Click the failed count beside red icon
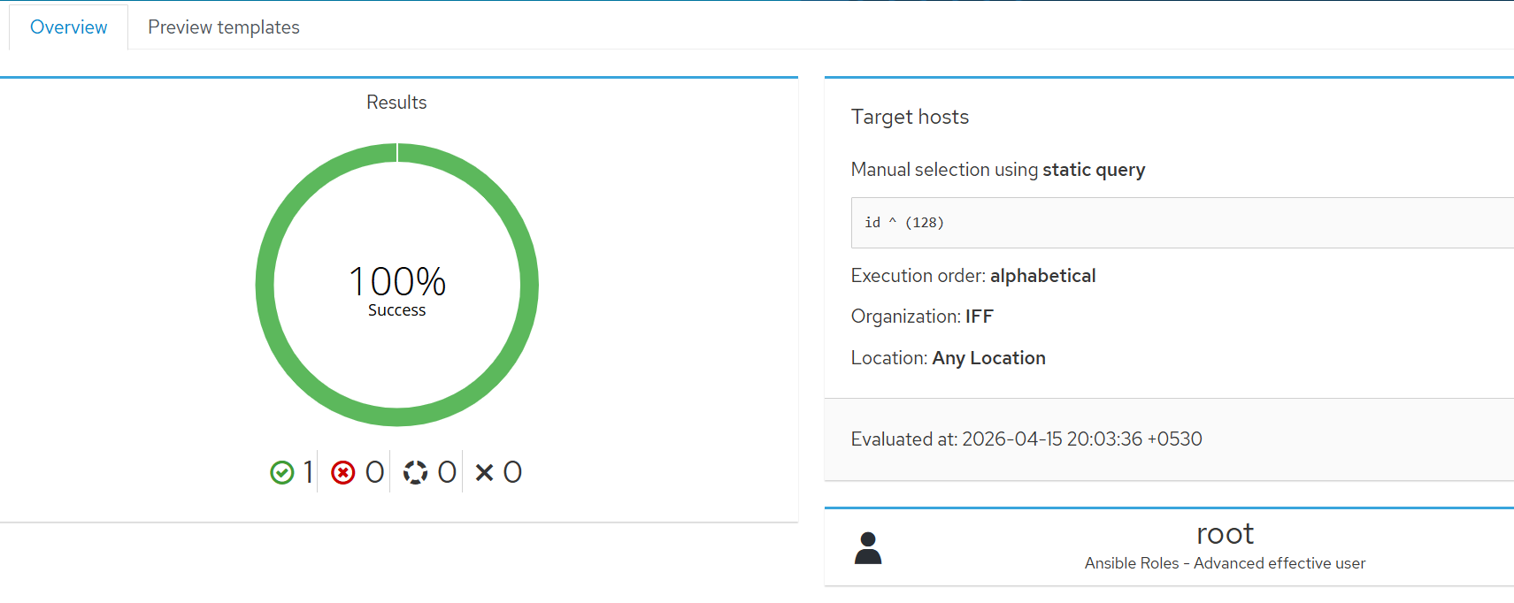Image resolution: width=1514 pixels, height=603 pixels. [x=375, y=472]
